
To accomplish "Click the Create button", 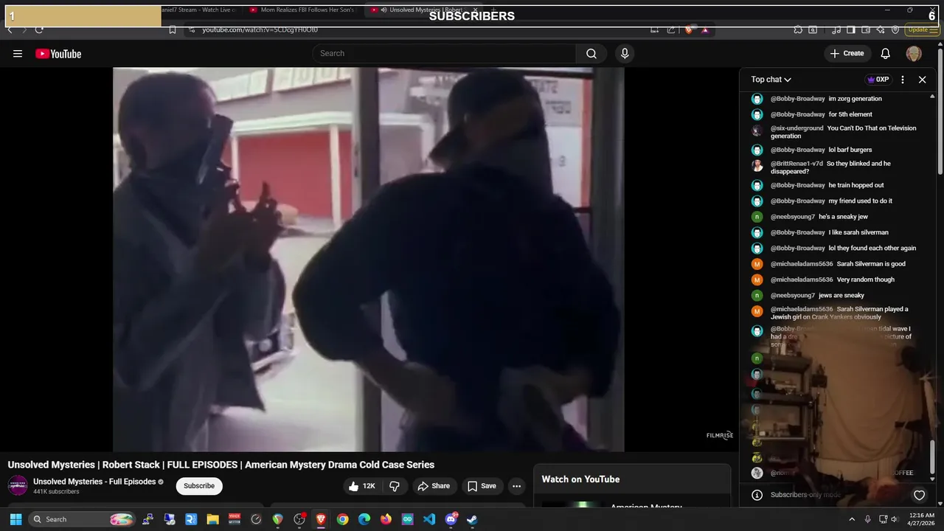I will click(x=847, y=53).
